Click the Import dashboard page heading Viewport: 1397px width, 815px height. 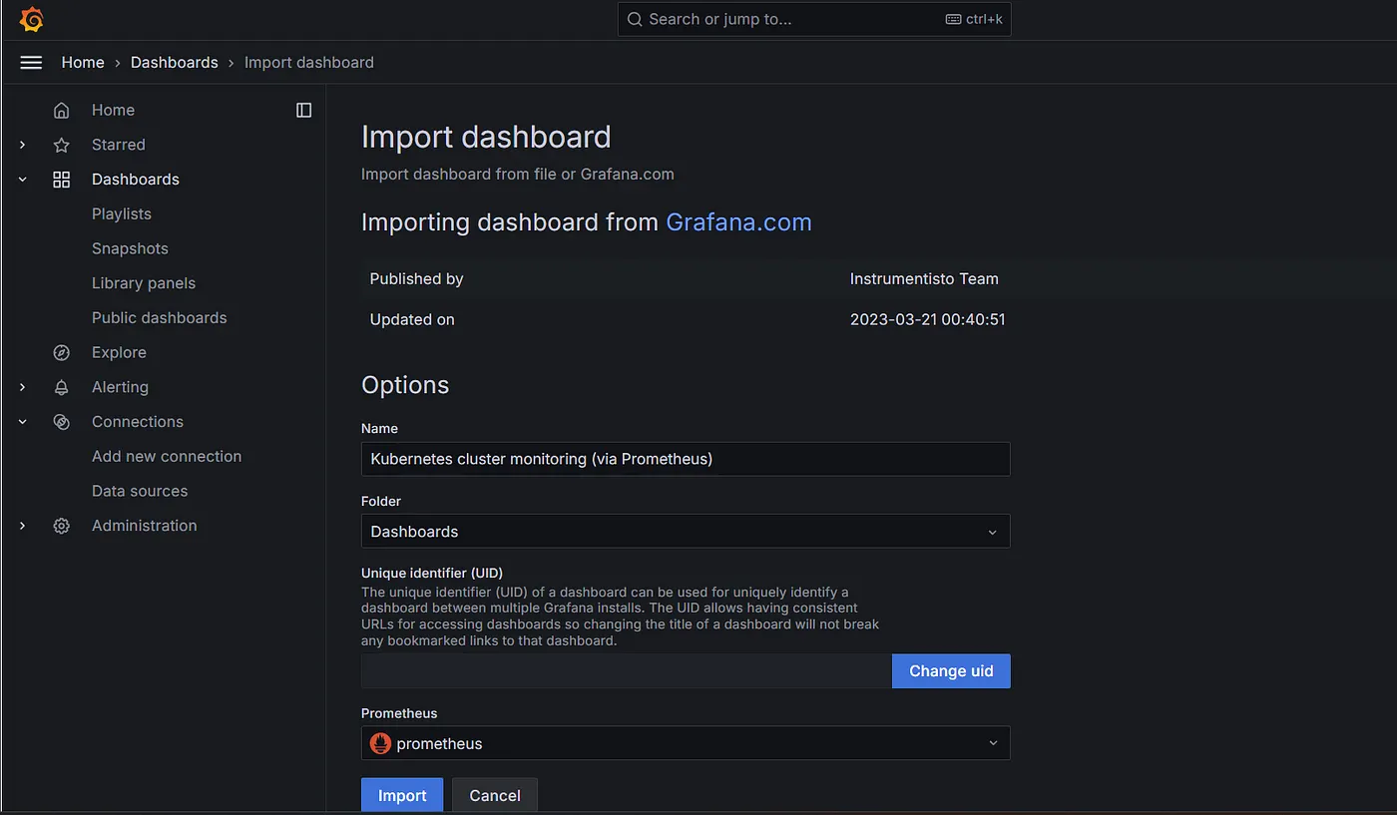point(486,137)
